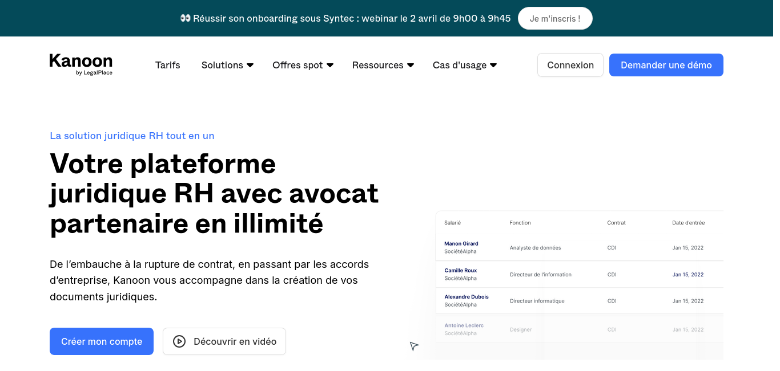The height and width of the screenshot is (371, 780).
Task: Click the La solution juridique RH tagline
Action: click(x=132, y=136)
